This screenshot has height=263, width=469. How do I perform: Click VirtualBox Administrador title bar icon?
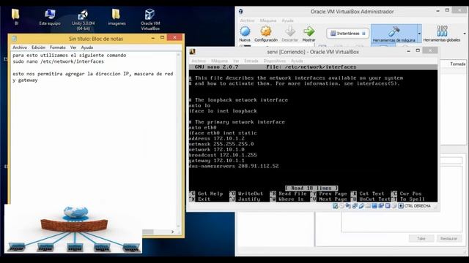[240, 12]
